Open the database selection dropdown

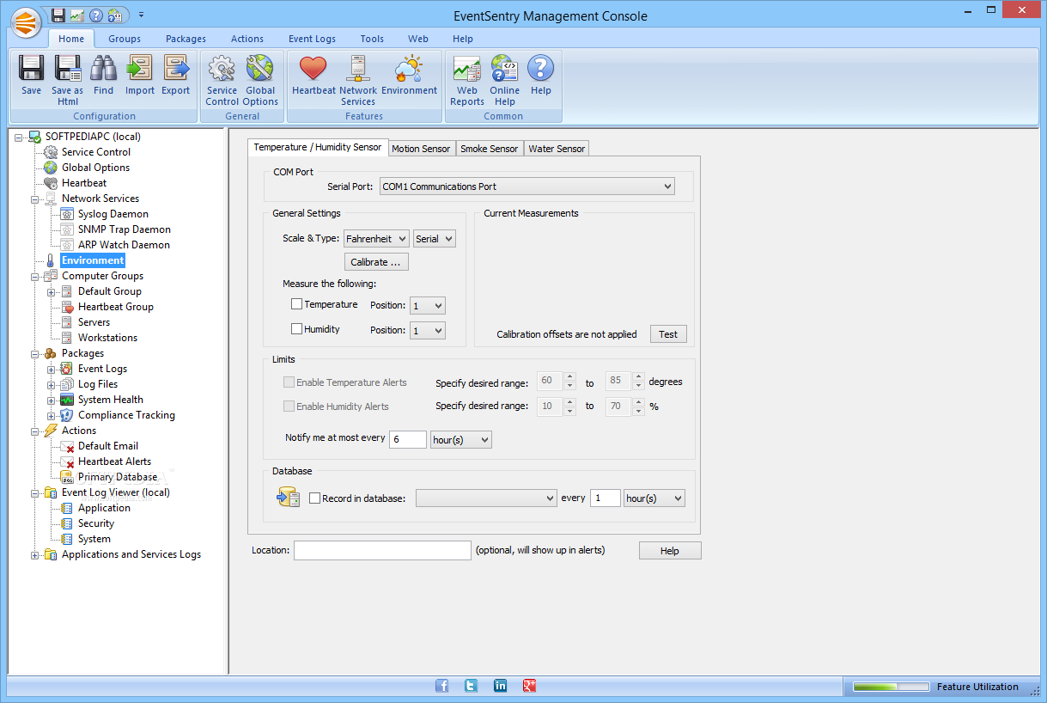(487, 498)
